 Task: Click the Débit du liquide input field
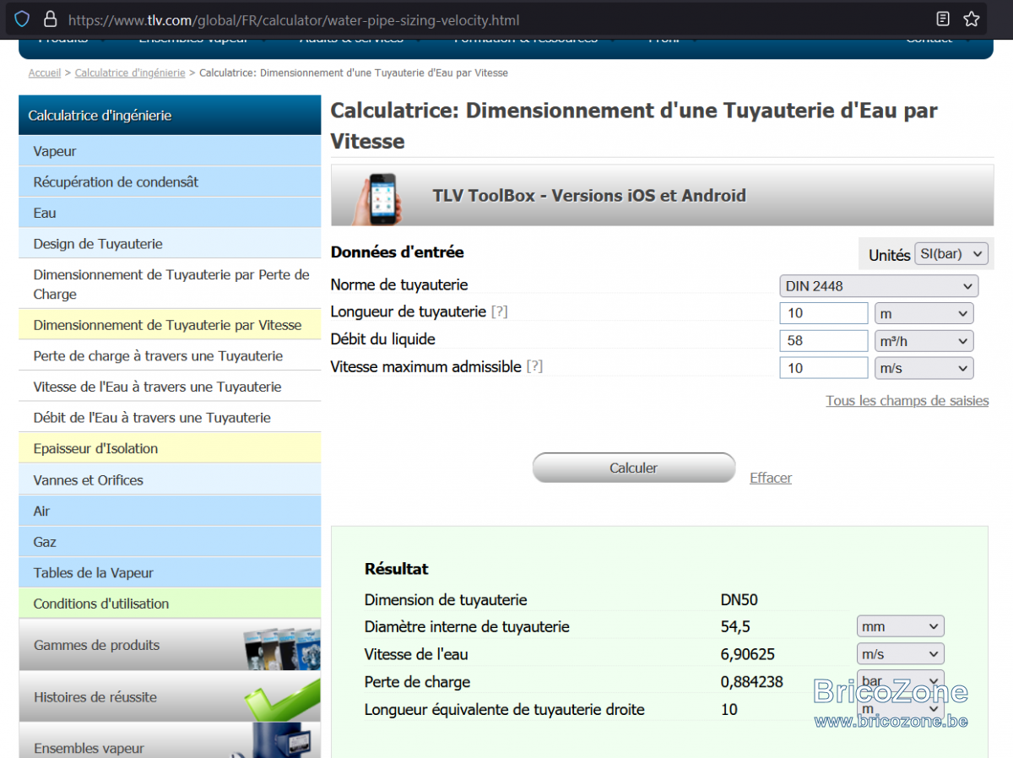(x=824, y=341)
